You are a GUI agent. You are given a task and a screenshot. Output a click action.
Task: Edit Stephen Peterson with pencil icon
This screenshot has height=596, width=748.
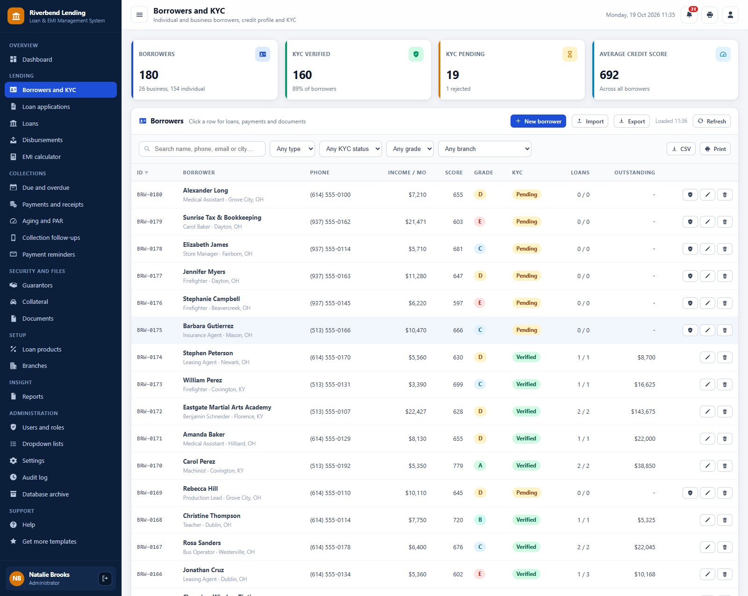point(707,357)
